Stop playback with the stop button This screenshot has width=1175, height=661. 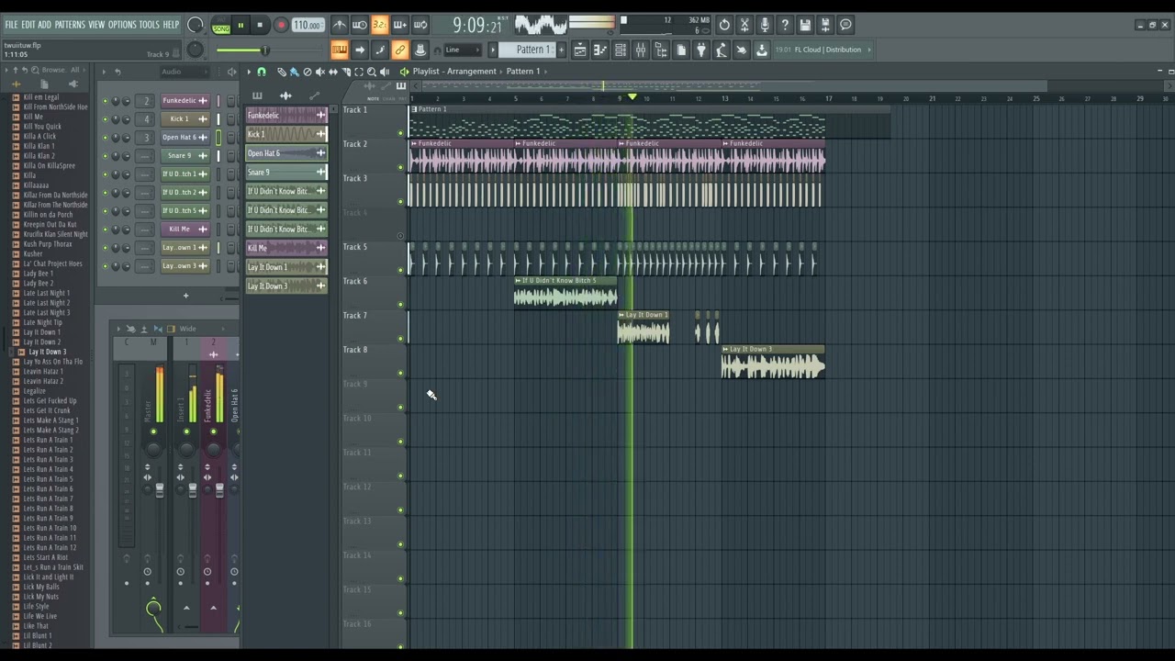tap(260, 26)
